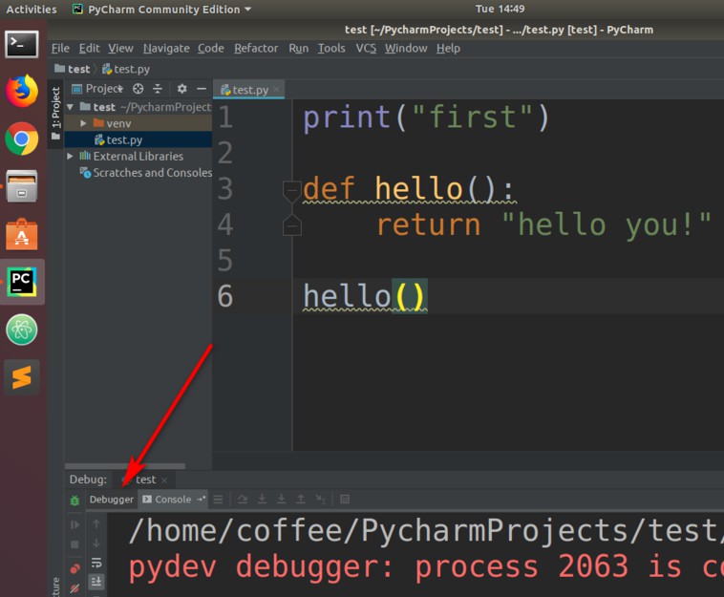724x597 pixels.
Task: Open Edit menu
Action: [x=89, y=48]
